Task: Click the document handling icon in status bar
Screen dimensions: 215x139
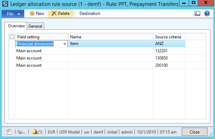Action: [x=9, y=132]
